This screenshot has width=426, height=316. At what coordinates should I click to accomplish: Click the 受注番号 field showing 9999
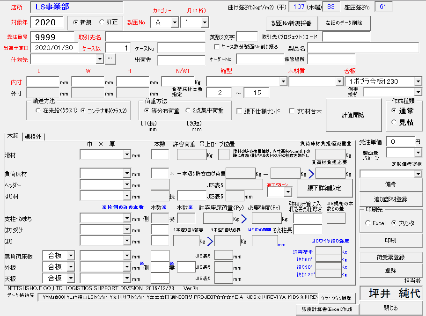pos(52,37)
